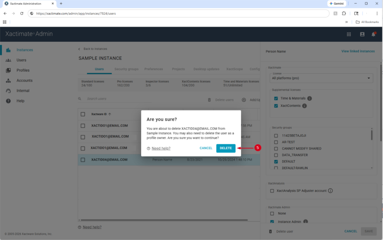Viewport: 383px width, 240px height.
Task: Click the Delete users trash icon
Action: tap(210, 100)
